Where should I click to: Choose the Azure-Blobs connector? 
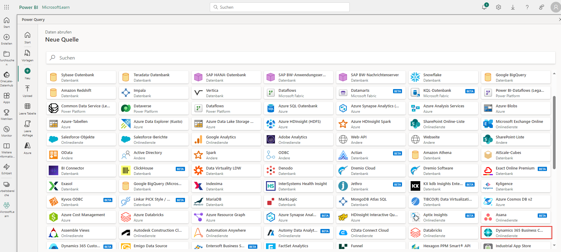coord(516,108)
